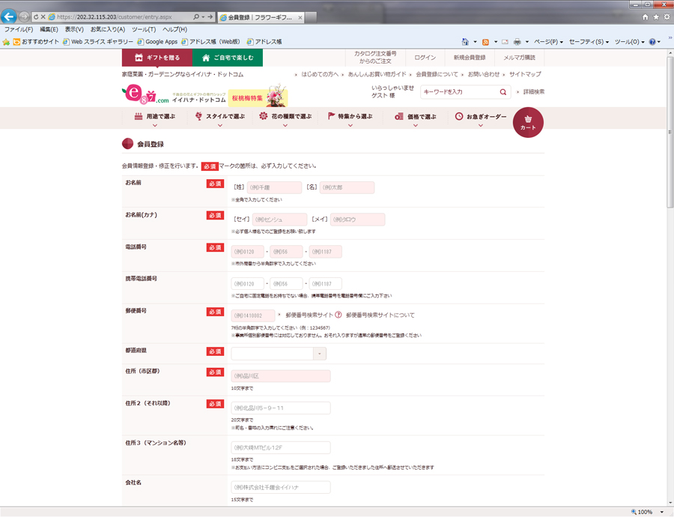Expand the 花の種類で選ぶ navigation menu
This screenshot has height=517, width=674.
tap(285, 117)
